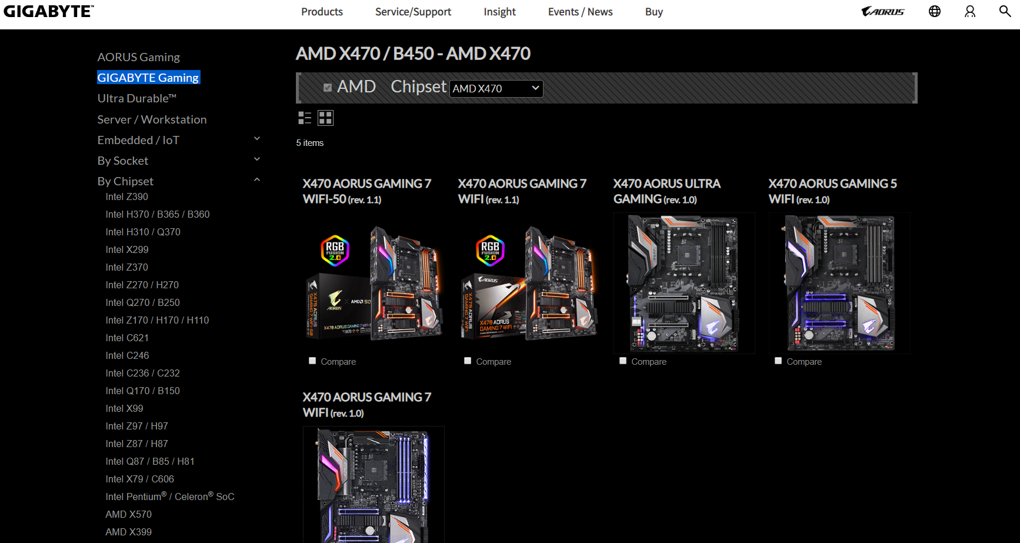Select Intel X99 chipset
The image size is (1020, 543).
click(x=125, y=408)
